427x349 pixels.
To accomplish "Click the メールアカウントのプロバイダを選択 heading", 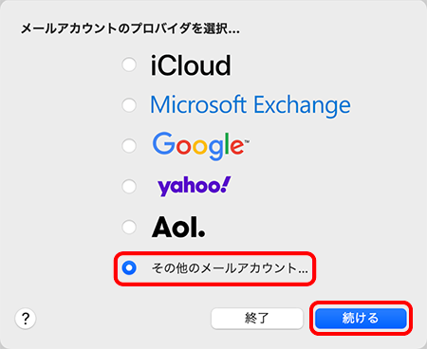I will [130, 28].
